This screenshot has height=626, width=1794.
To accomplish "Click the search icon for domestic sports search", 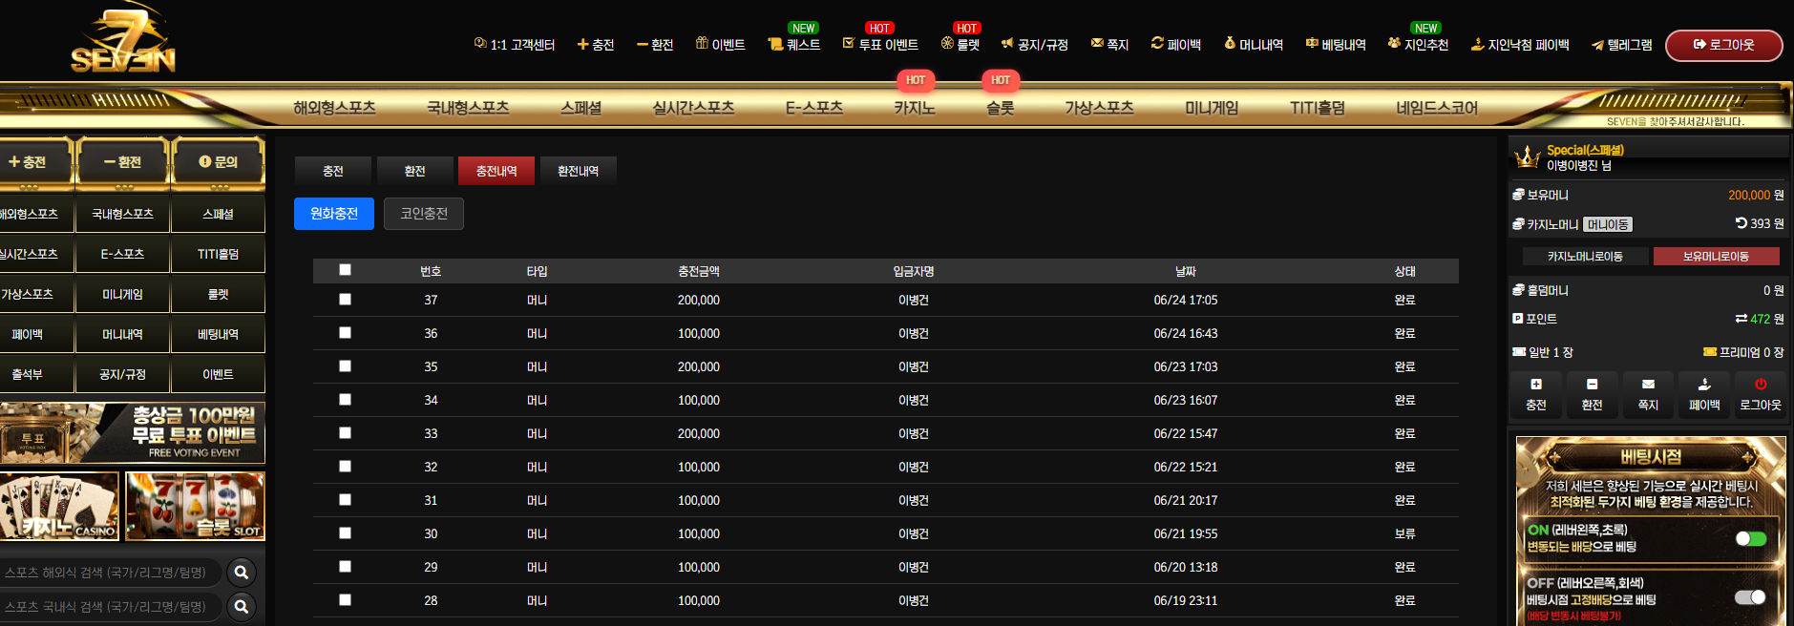I will [x=242, y=606].
